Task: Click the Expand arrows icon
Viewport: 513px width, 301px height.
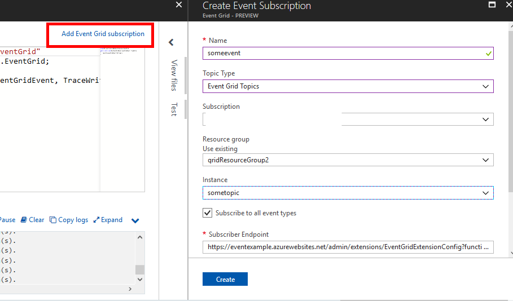Action: point(96,220)
